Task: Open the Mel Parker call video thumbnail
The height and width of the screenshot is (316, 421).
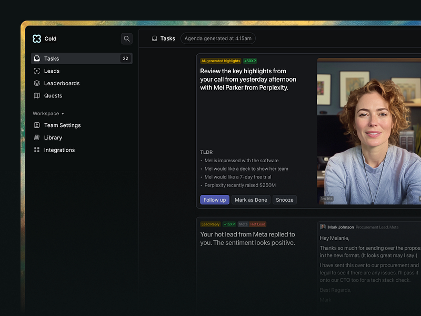Action: coord(369,131)
